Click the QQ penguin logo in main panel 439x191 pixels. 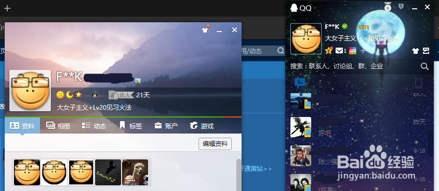click(294, 8)
